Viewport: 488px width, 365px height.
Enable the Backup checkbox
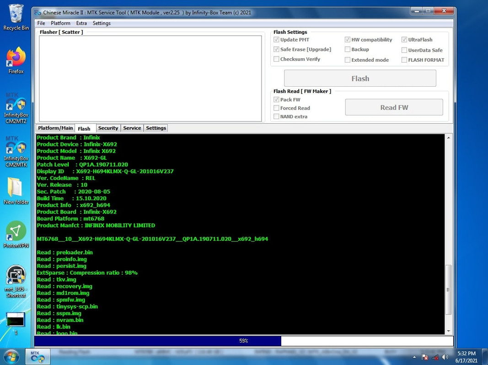[x=348, y=49]
